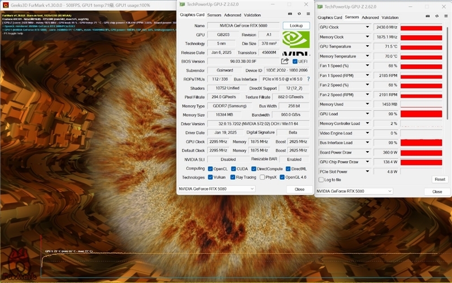Open Memory Temperature sensor dropdown
Viewport: 452px width, 283px height.
pyautogui.click(x=367, y=56)
